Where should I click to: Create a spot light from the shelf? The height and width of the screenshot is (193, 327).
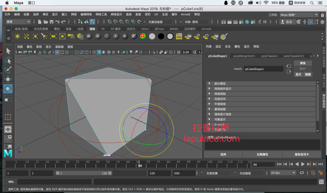[44, 37]
